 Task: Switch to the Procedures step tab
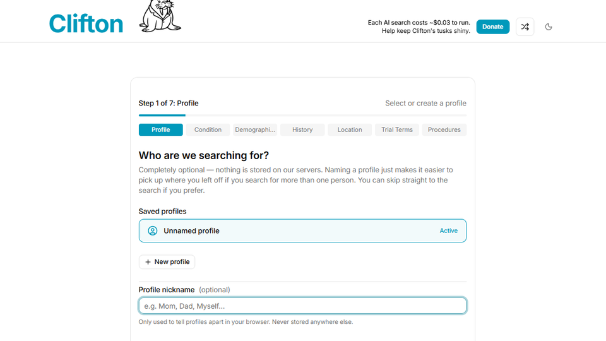(x=444, y=130)
